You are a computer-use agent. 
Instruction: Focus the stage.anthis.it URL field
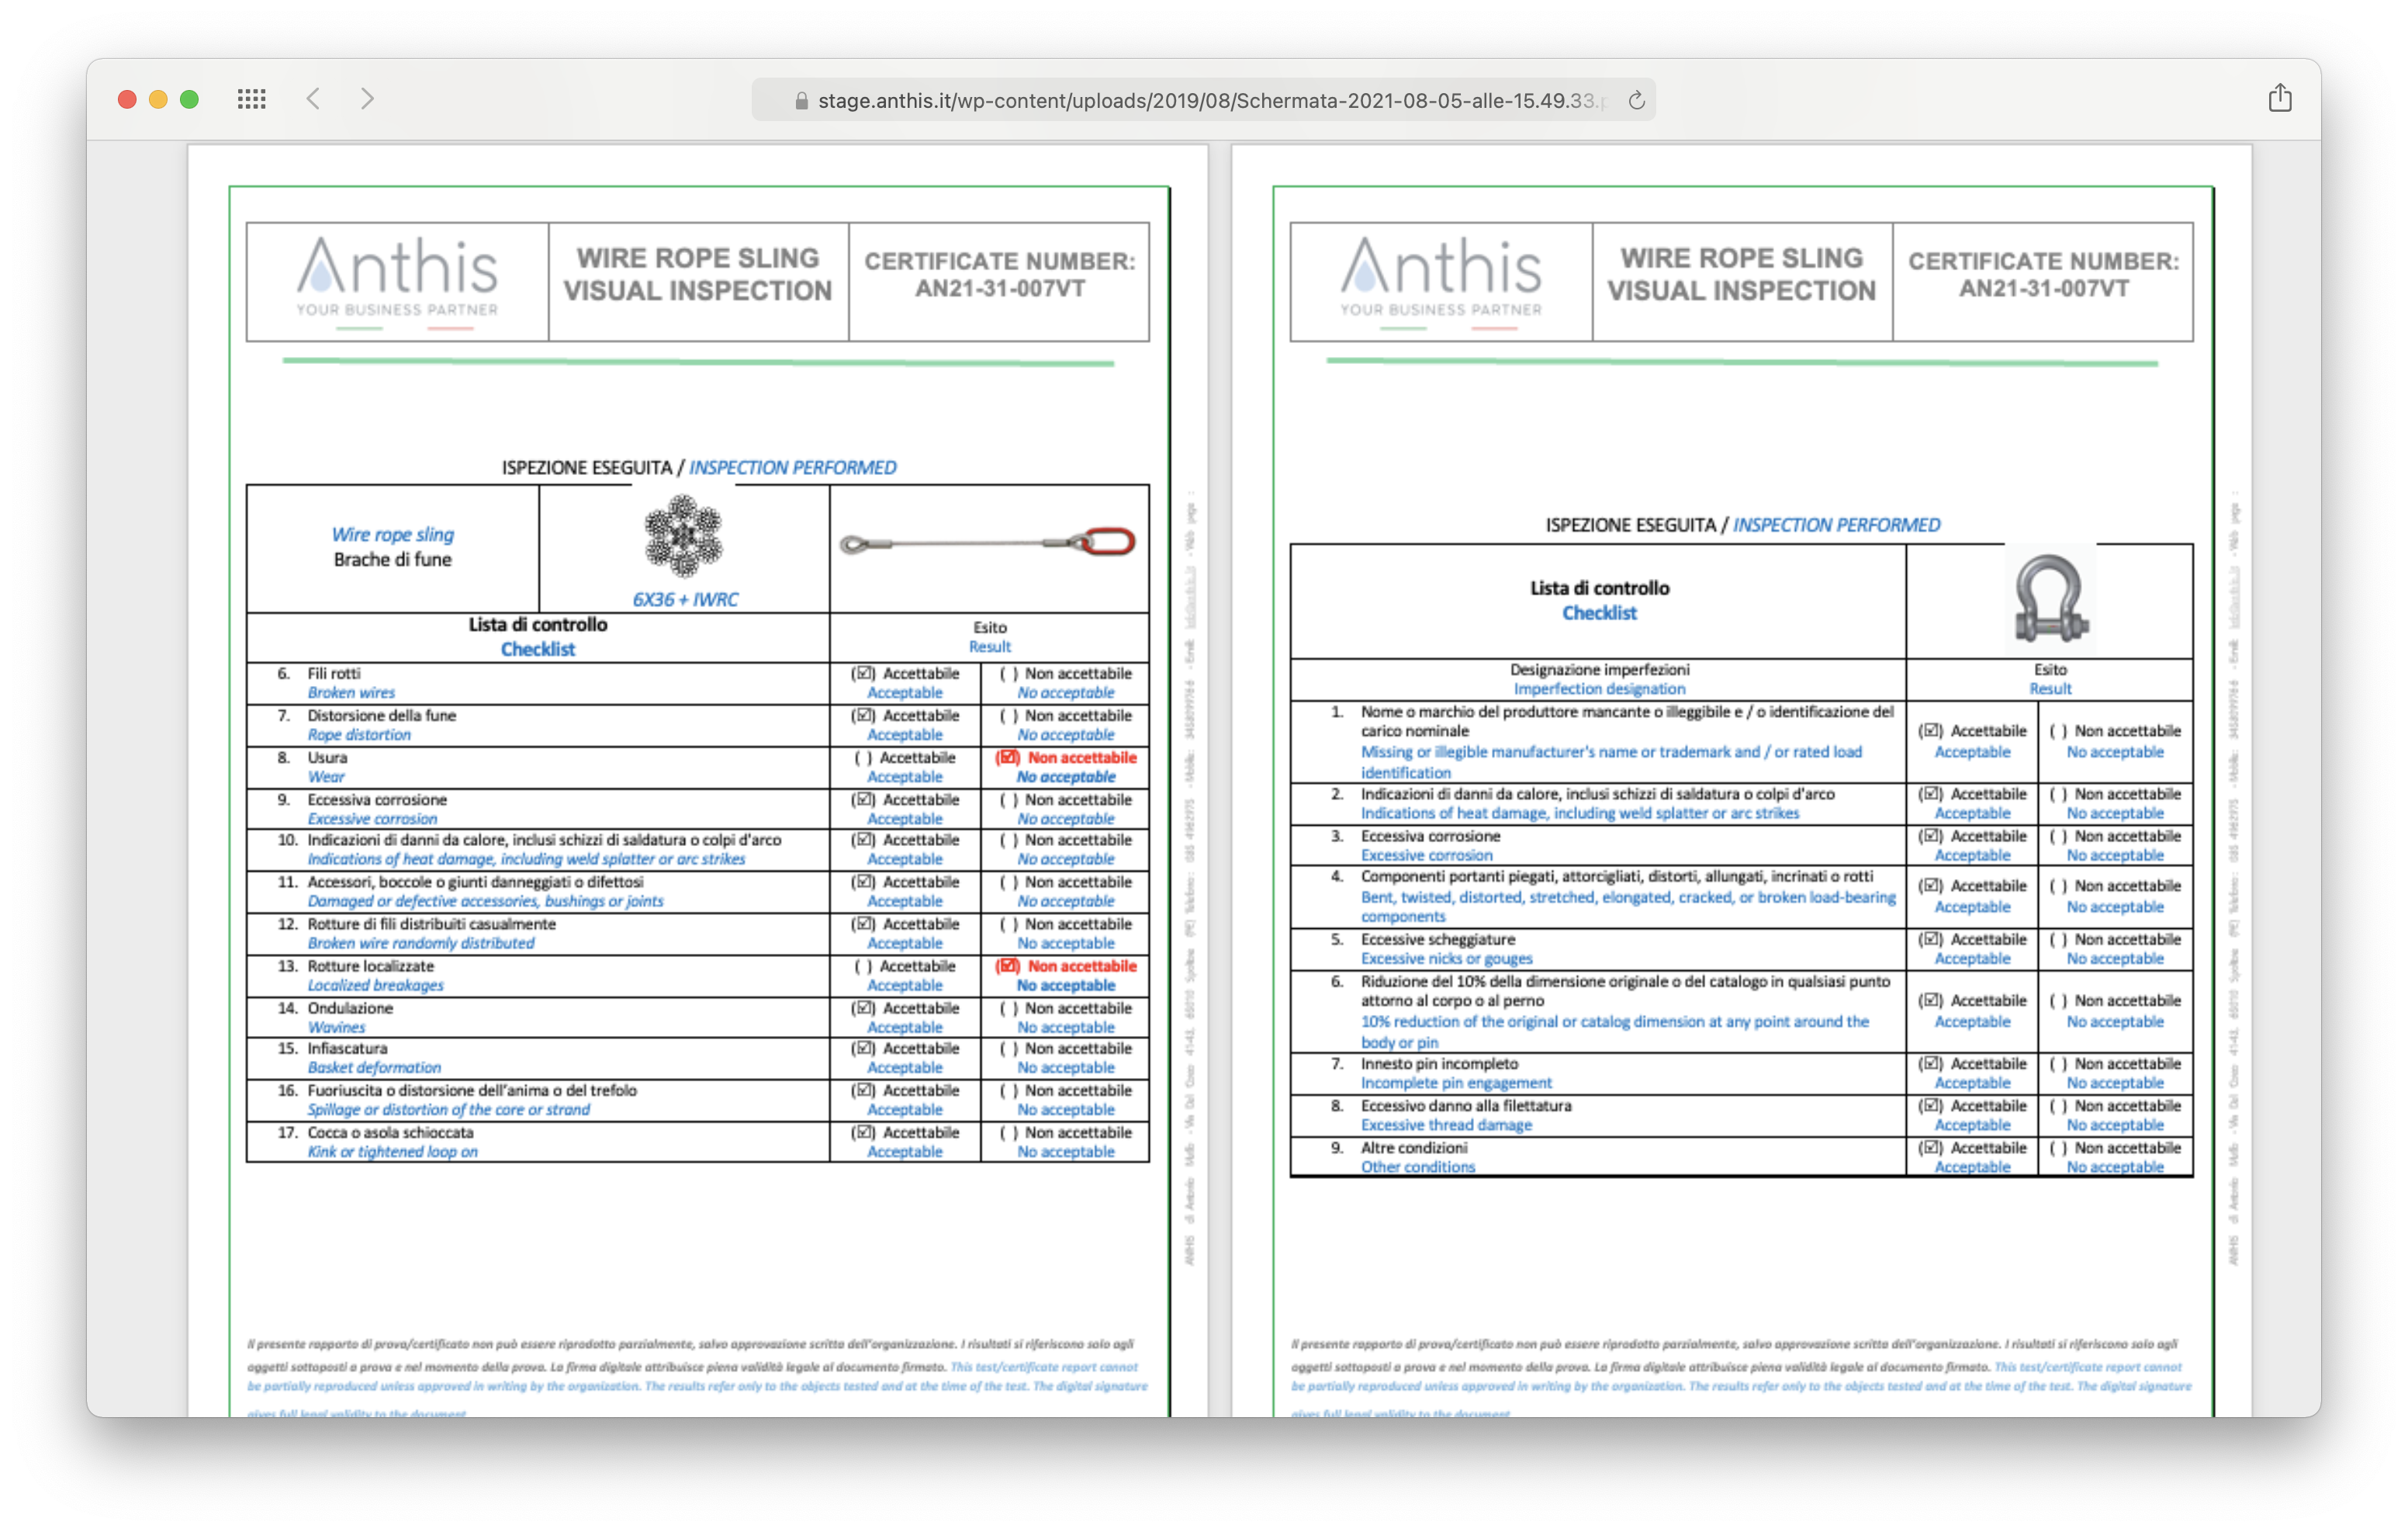[x=1204, y=100]
